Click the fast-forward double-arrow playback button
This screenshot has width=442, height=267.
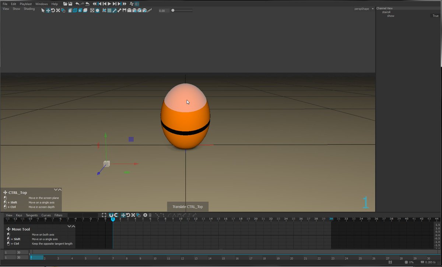[x=124, y=4]
